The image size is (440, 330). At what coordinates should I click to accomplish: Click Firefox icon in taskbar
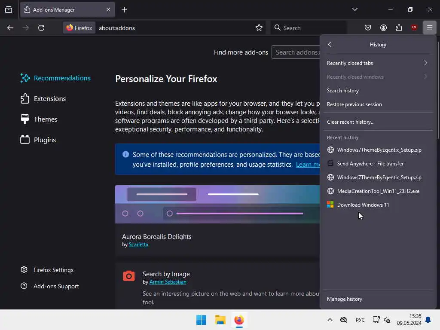[239, 320]
